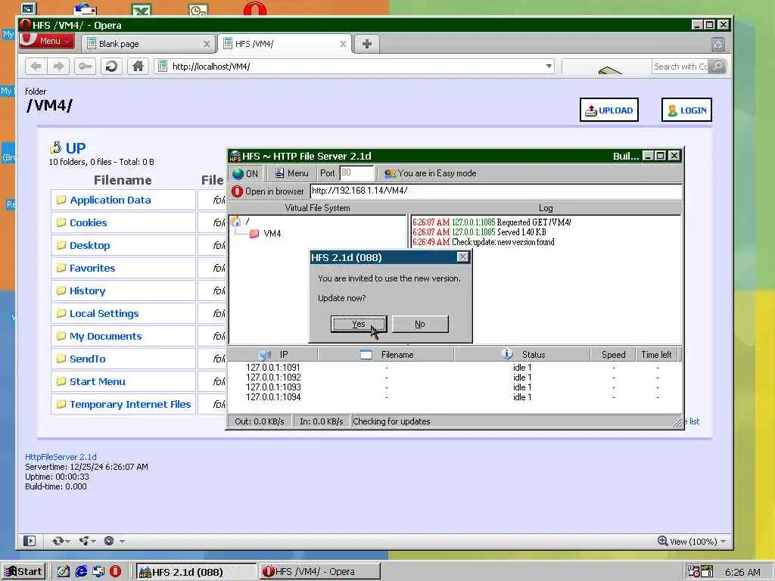775x581 pixels.
Task: Expand the address bar dropdown arrow
Action: click(x=549, y=67)
